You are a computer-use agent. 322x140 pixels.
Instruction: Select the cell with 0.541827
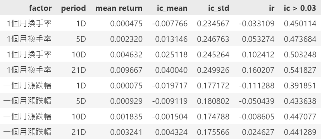coord(300,70)
